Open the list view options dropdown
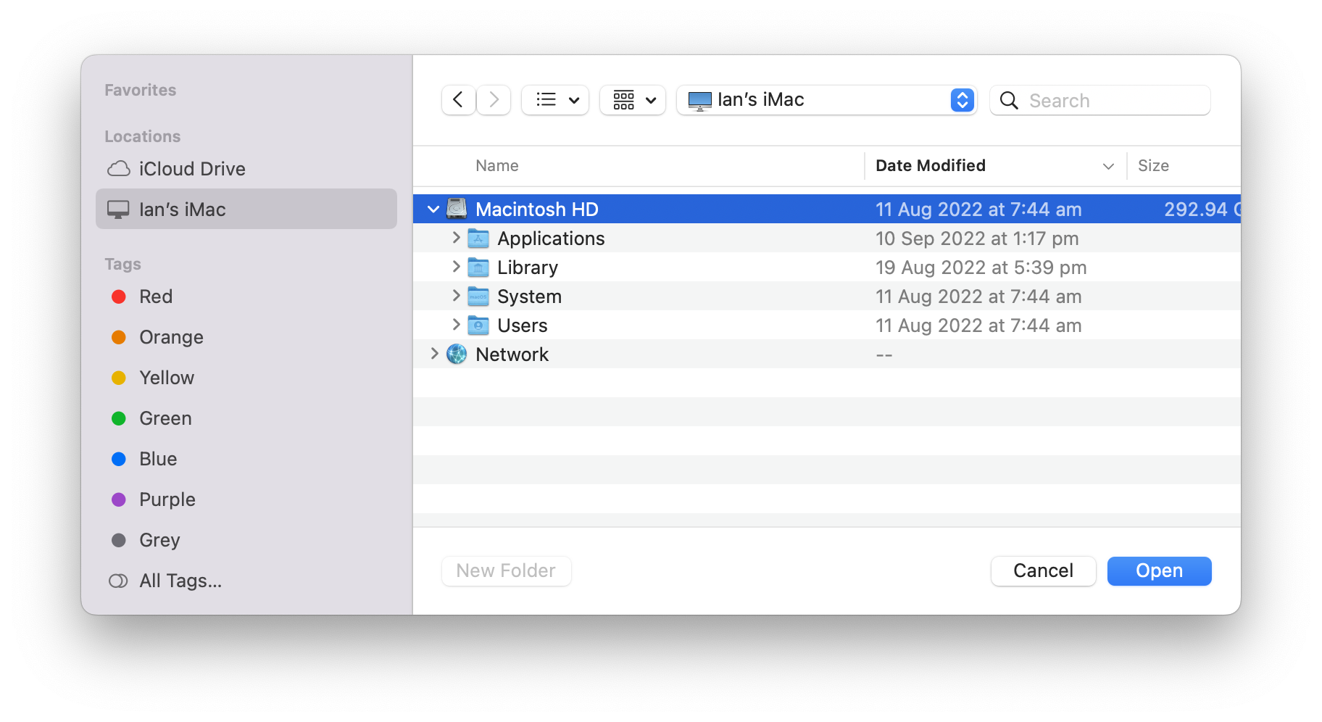The width and height of the screenshot is (1322, 722). pyautogui.click(x=555, y=100)
